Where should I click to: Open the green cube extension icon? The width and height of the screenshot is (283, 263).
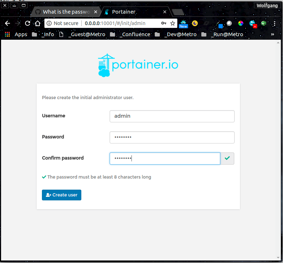pyautogui.click(x=264, y=23)
